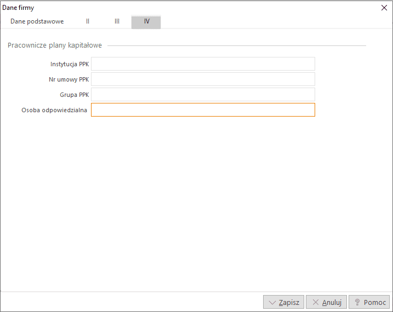393x312 pixels.
Task: Select the Grupa PPK text box
Action: 203,94
